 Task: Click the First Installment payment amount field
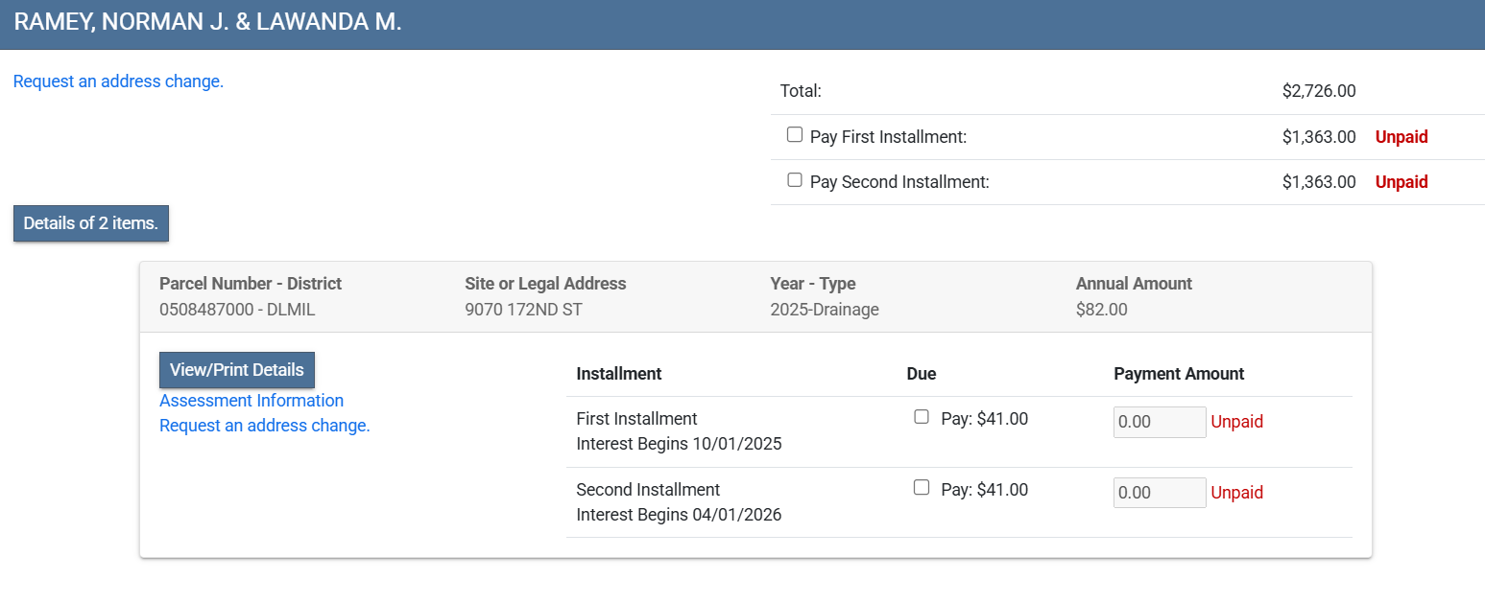pos(1159,422)
